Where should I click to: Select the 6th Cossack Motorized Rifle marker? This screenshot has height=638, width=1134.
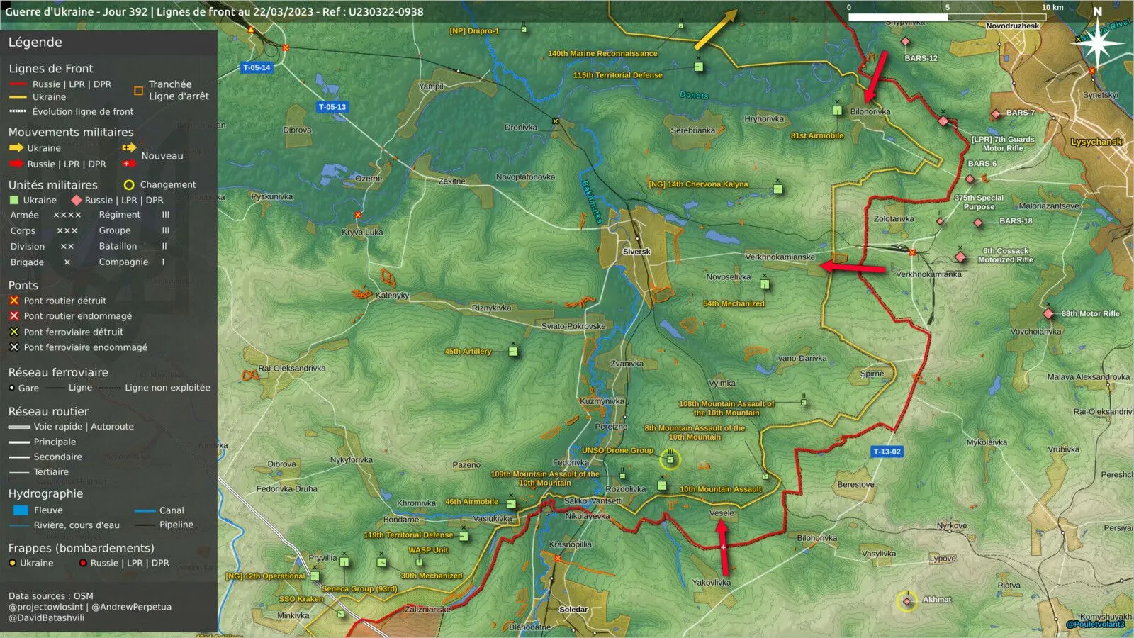[960, 257]
